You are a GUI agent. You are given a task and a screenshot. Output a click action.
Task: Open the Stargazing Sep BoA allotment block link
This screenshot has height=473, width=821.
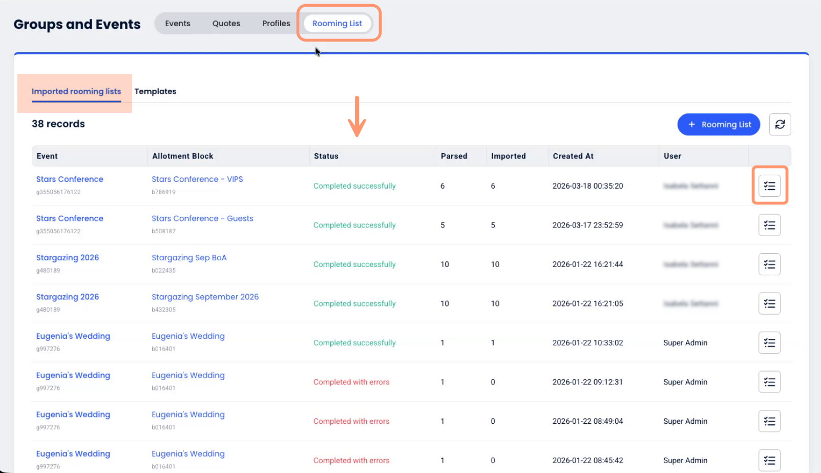tap(189, 258)
